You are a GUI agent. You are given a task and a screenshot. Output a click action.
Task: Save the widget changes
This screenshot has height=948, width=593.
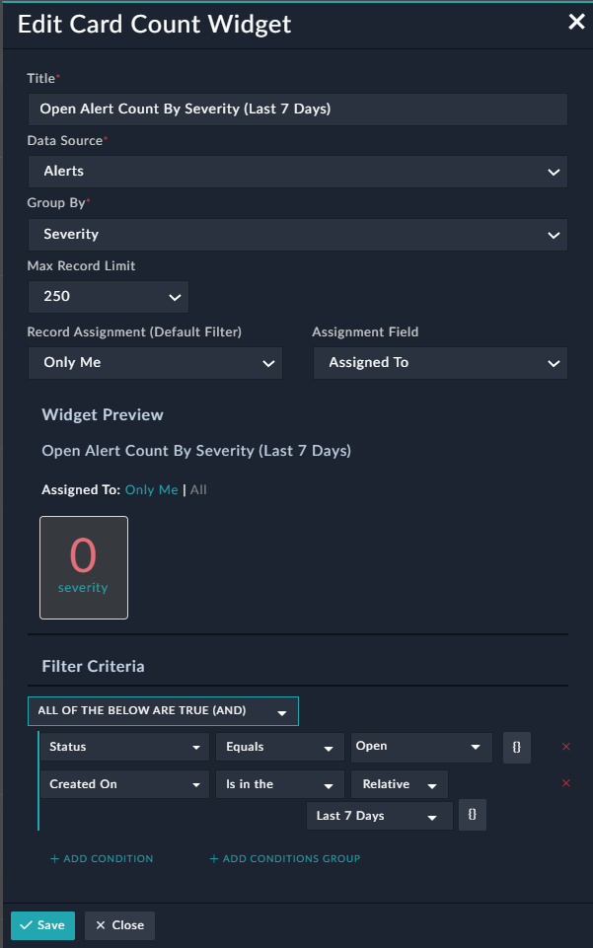42,925
